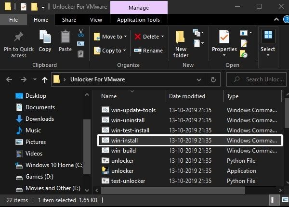Click the Paste shortcut icon
The width and height of the screenshot is (289, 207).
(x=80, y=54)
